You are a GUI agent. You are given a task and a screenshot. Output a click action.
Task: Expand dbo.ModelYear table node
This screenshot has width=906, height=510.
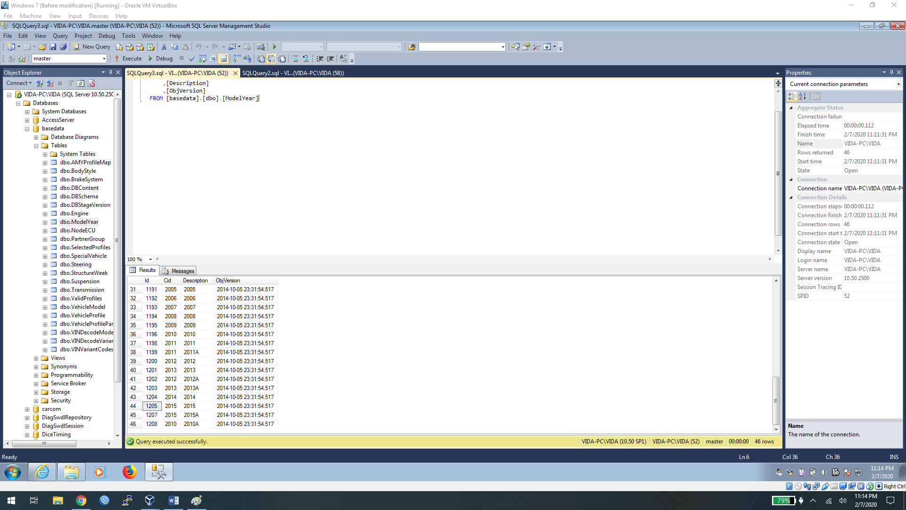(x=45, y=222)
